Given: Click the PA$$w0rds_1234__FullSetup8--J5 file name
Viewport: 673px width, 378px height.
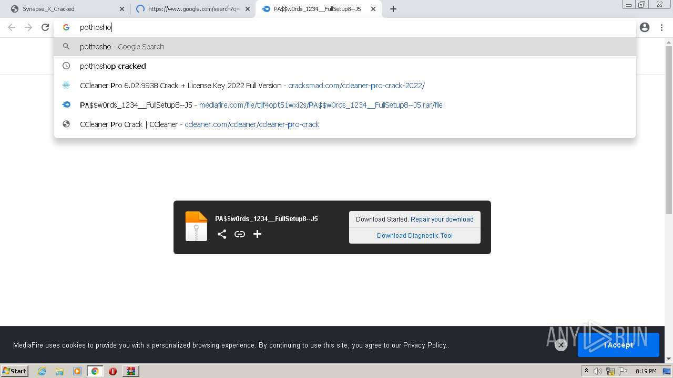Looking at the screenshot, I should 267,219.
